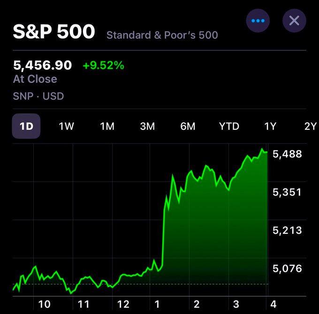Tap the At Close status label

35,79
